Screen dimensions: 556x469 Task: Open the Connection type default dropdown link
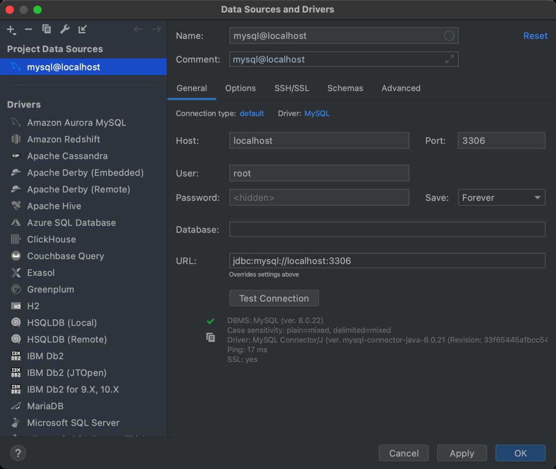point(252,113)
